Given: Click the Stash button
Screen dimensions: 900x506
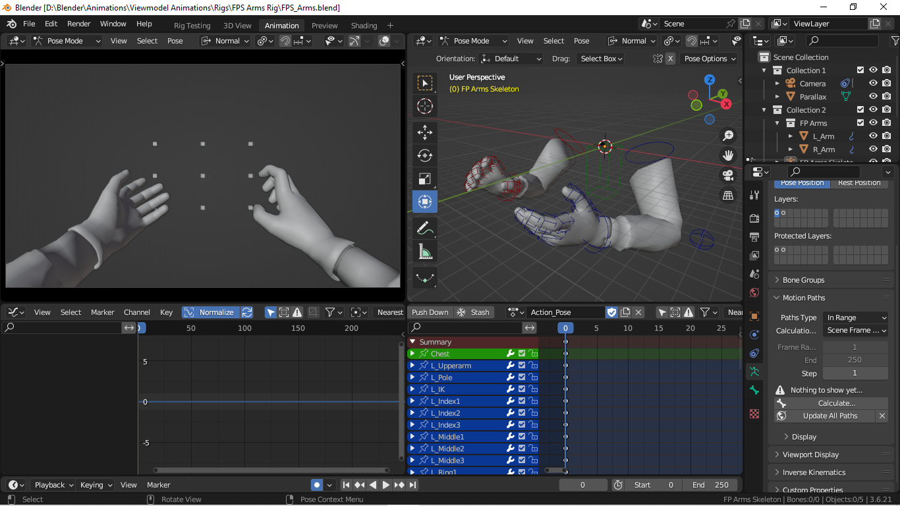Looking at the screenshot, I should point(473,312).
